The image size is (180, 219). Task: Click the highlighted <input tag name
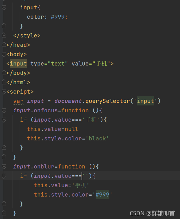pyautogui.click(x=18, y=64)
